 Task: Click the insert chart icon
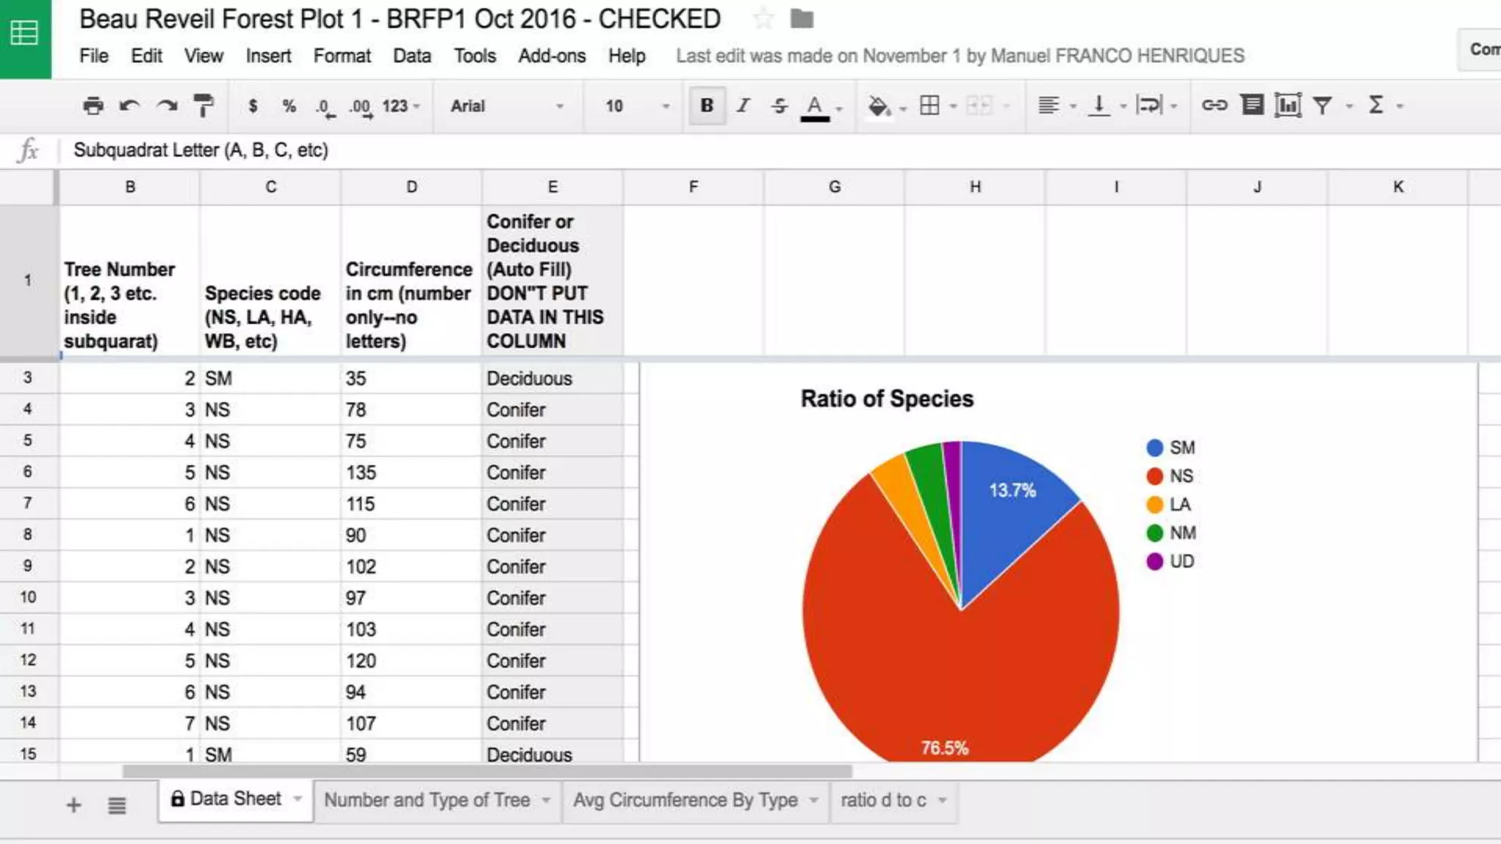pos(1288,105)
